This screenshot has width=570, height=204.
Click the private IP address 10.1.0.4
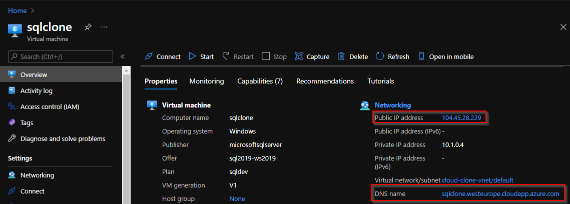pos(452,145)
